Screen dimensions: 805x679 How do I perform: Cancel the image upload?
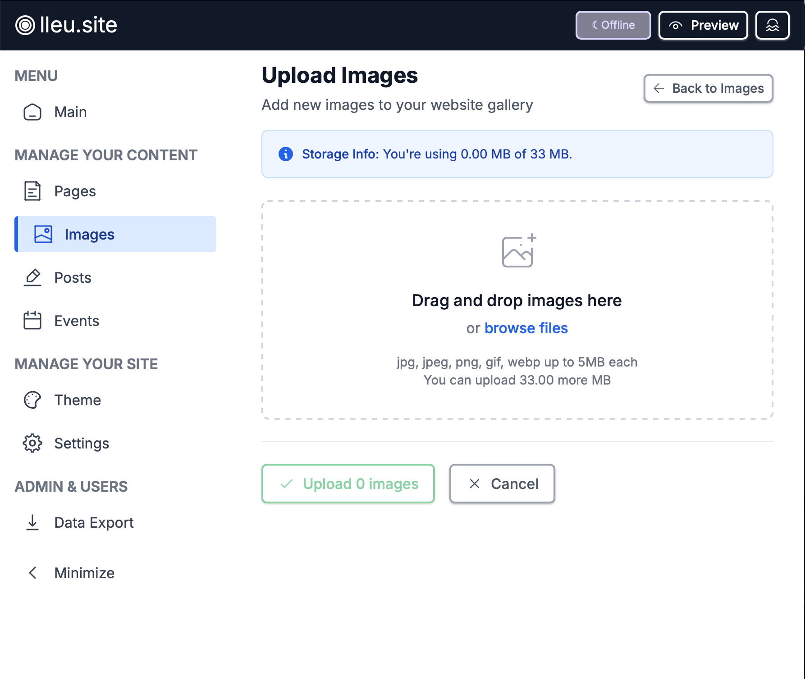coord(502,484)
